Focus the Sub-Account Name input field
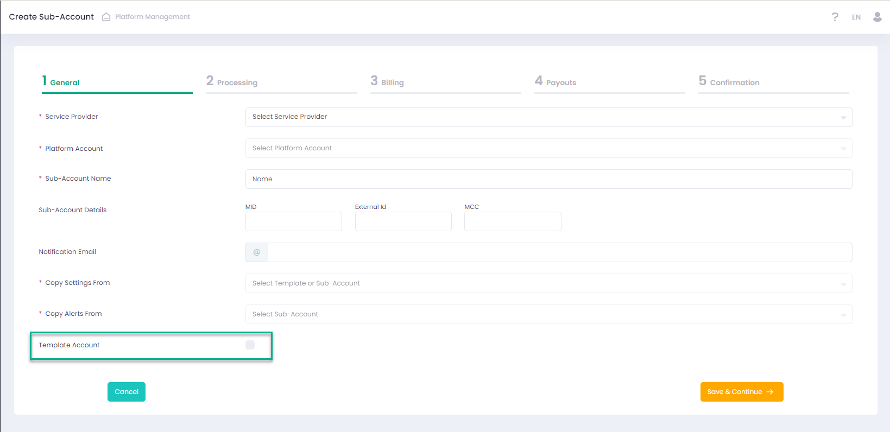 click(x=548, y=179)
